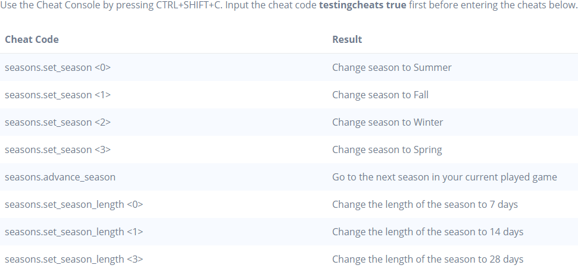578x268 pixels.
Task: Click the 'Result' column header
Action: pyautogui.click(x=347, y=40)
